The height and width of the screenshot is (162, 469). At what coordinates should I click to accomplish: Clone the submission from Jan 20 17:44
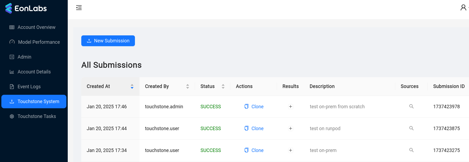click(x=254, y=129)
